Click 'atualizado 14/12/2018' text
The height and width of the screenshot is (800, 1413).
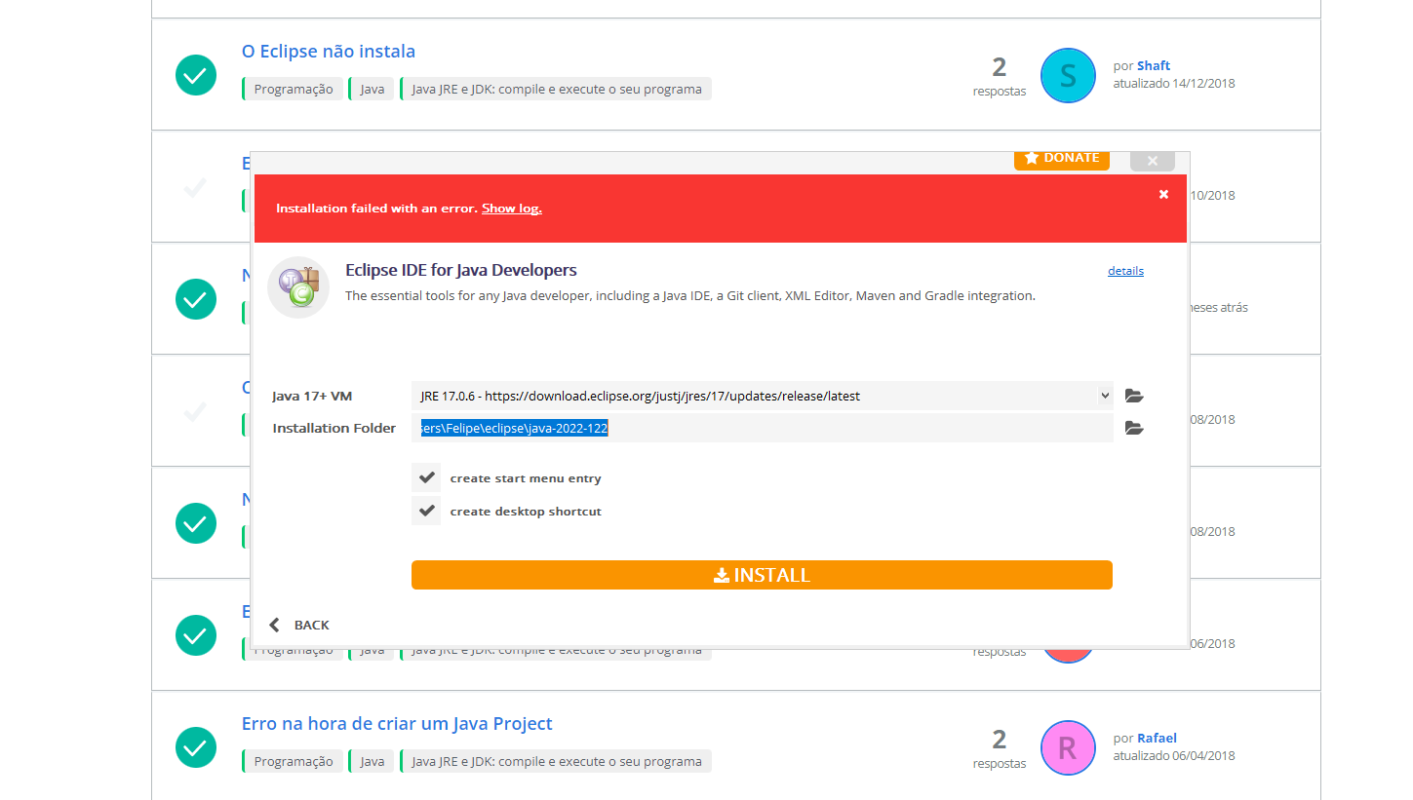click(x=1174, y=83)
